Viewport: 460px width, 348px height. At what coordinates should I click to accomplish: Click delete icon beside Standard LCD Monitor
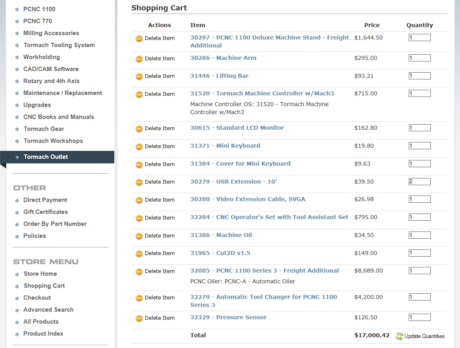tap(139, 129)
